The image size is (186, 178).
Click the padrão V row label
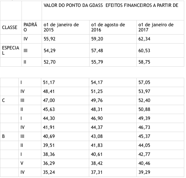click(x=30, y=163)
